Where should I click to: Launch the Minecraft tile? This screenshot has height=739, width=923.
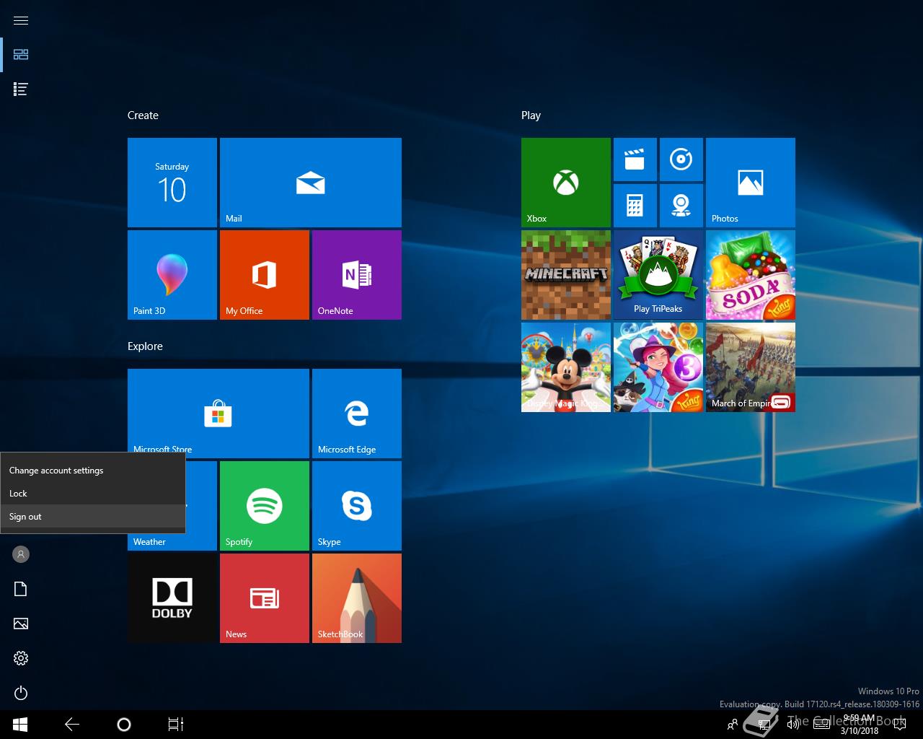coord(566,275)
